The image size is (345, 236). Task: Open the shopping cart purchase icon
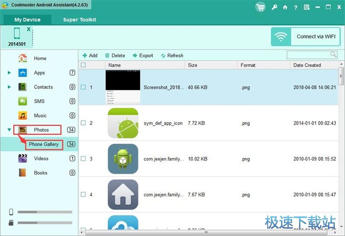tap(261, 7)
